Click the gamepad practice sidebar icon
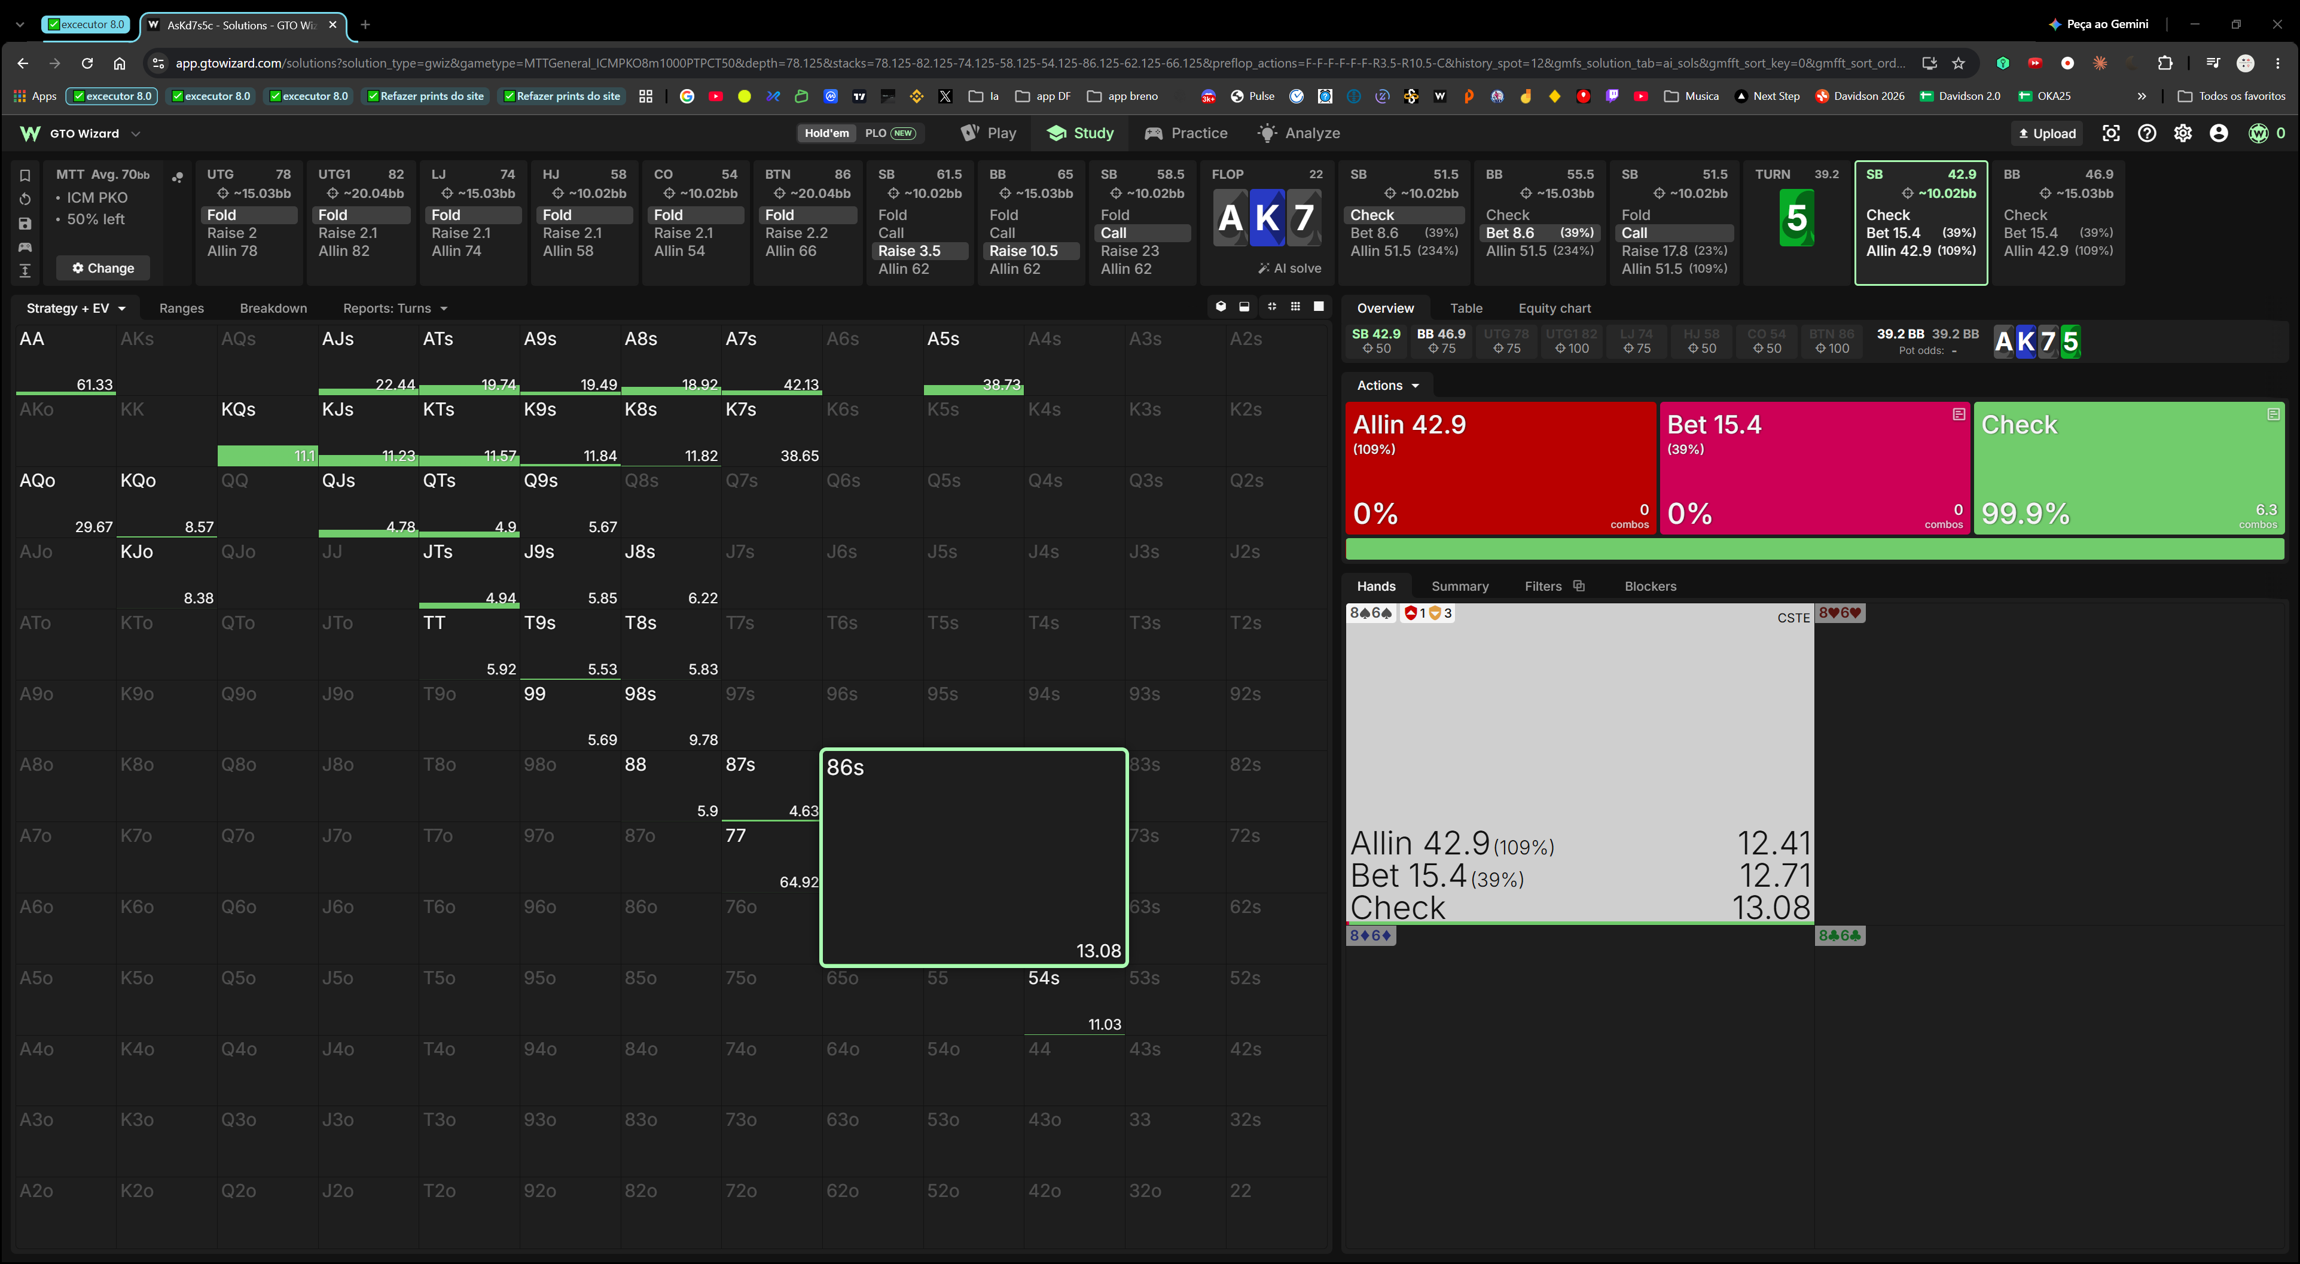The height and width of the screenshot is (1264, 2300). click(x=25, y=248)
